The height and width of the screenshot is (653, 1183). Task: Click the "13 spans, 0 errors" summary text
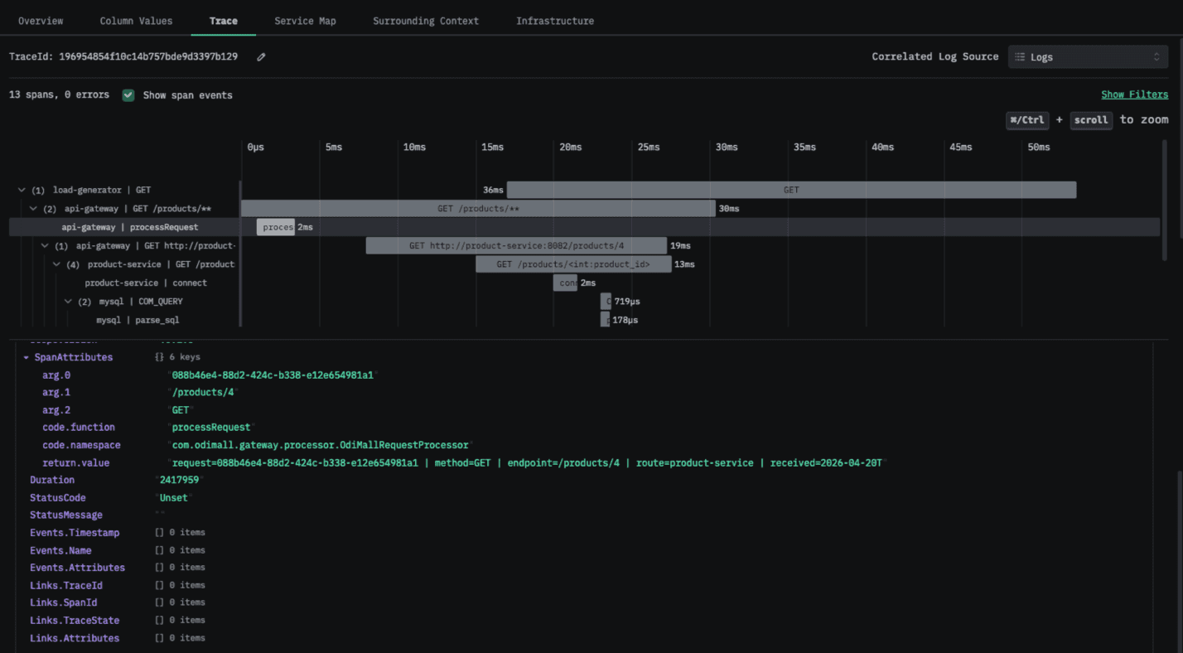59,94
